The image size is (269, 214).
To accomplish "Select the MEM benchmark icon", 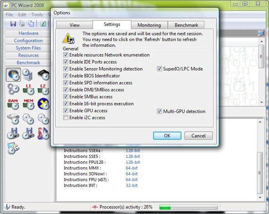I will [28, 104].
